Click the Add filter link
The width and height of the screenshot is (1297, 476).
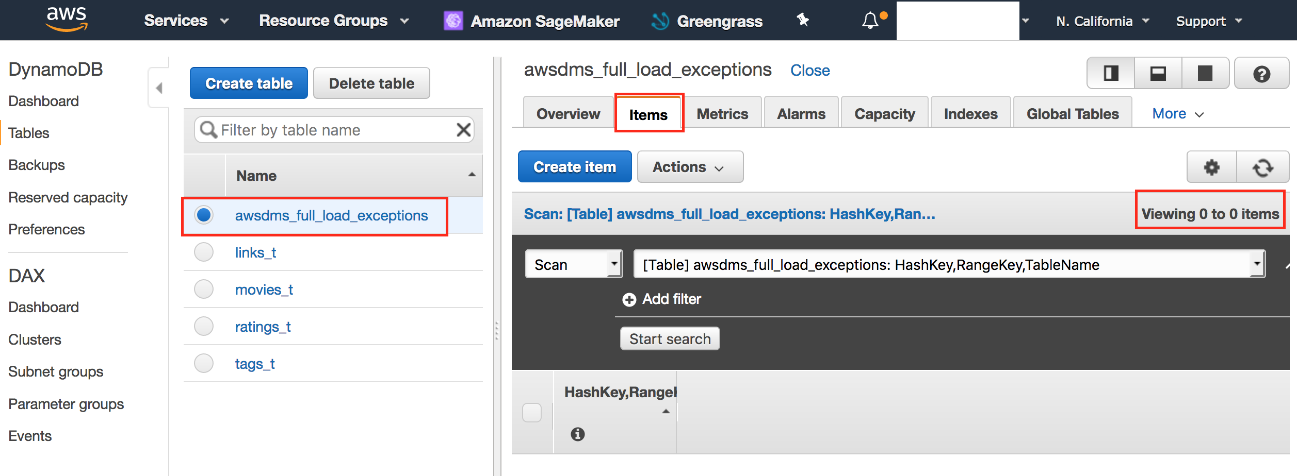click(671, 299)
